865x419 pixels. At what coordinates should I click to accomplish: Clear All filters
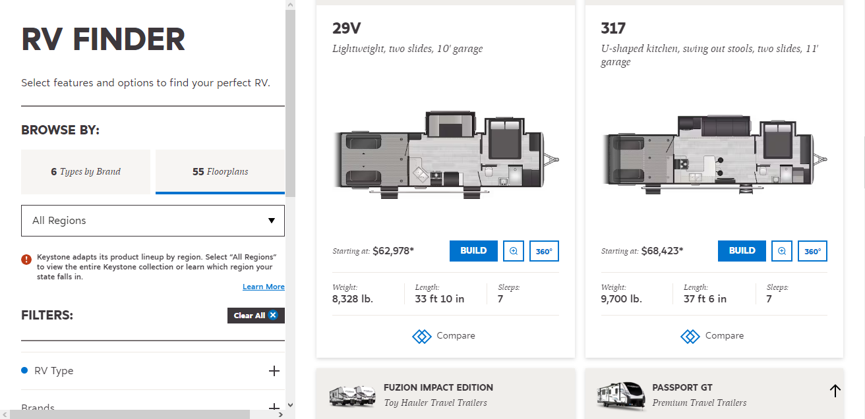[256, 316]
